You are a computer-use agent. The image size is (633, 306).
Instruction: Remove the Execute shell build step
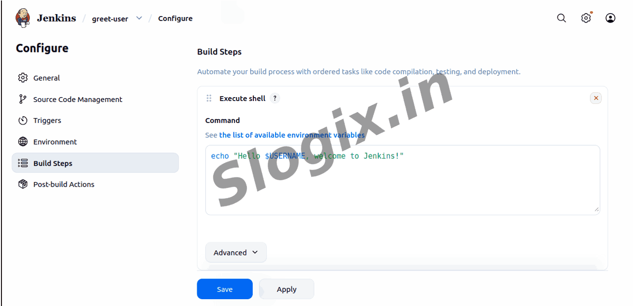(x=596, y=98)
